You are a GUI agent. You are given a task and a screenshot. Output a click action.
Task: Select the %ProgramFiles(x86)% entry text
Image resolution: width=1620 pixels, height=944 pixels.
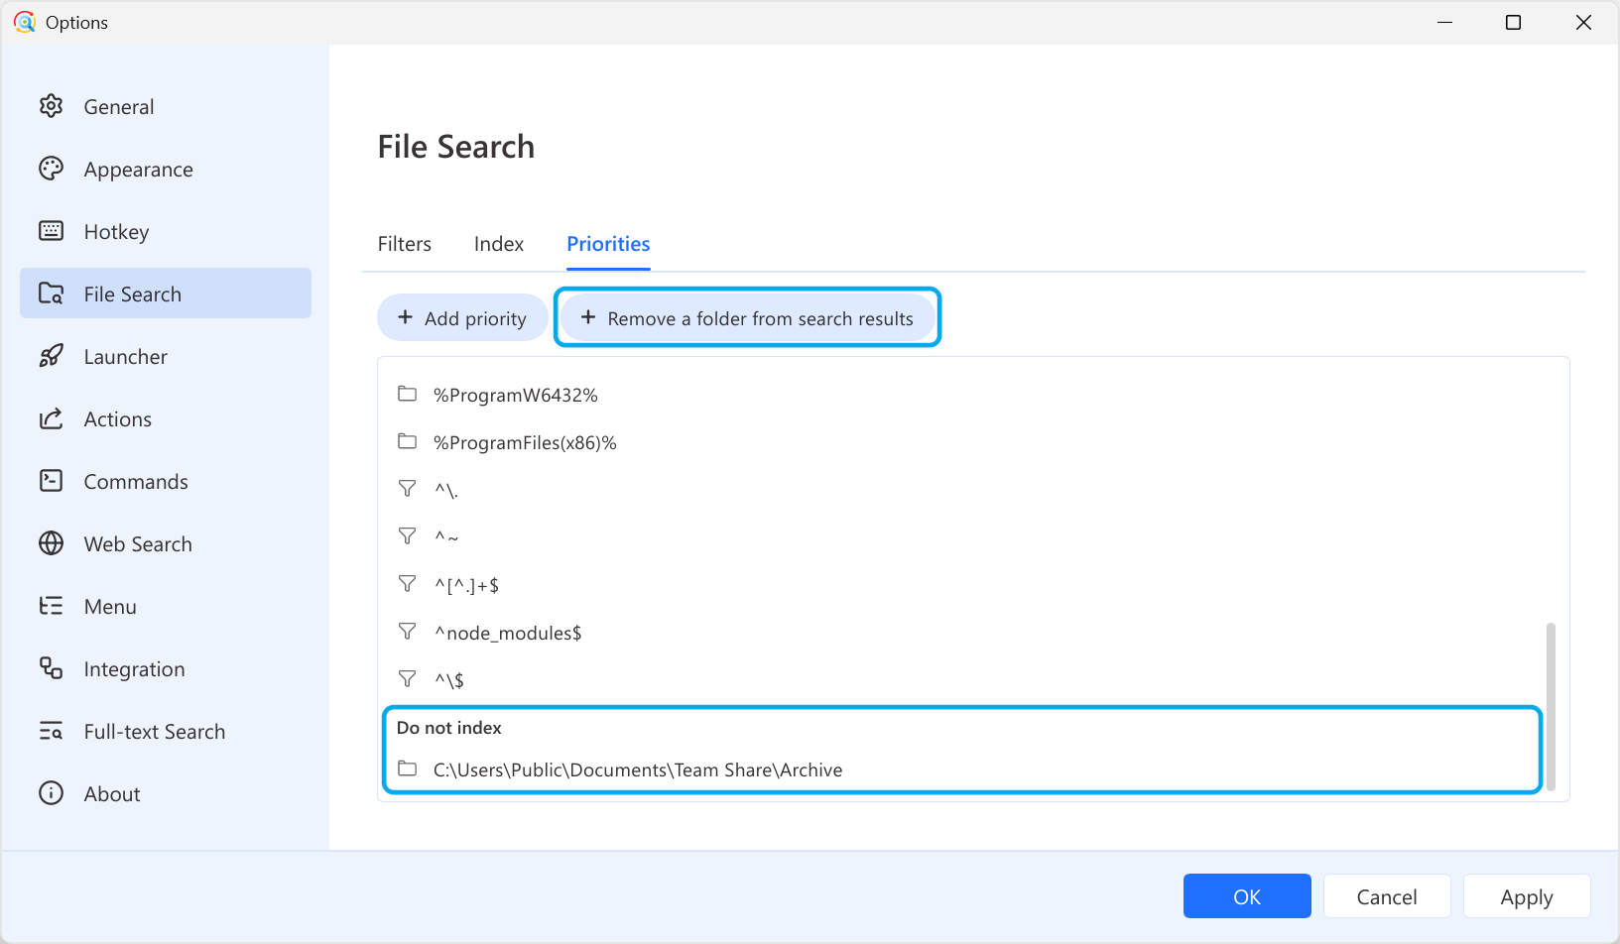pos(525,442)
